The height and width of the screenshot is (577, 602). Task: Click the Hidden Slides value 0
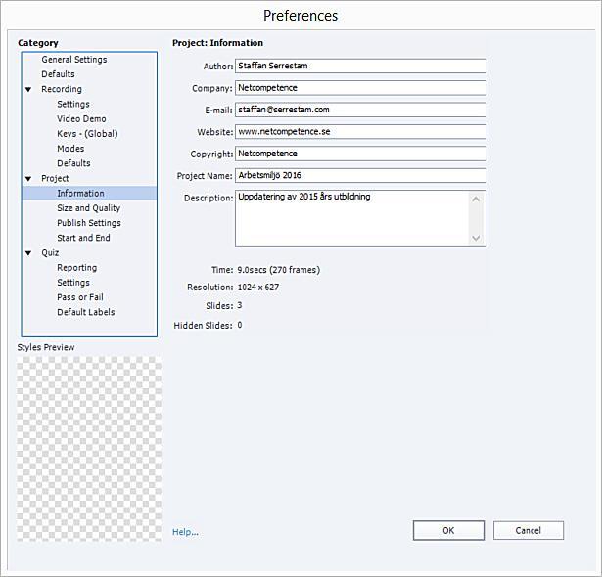click(x=240, y=325)
